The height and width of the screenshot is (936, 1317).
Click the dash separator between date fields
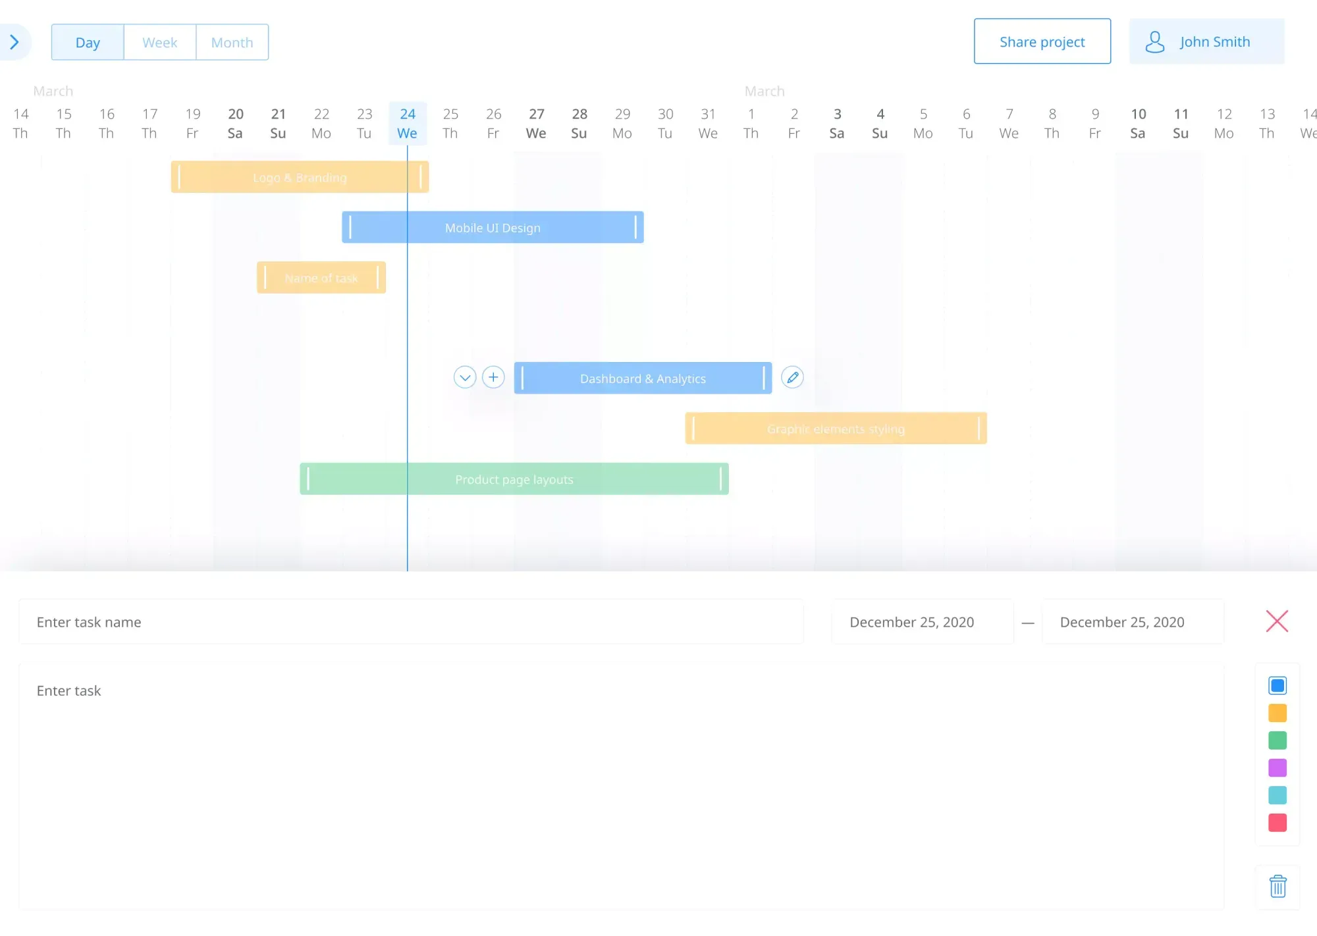1028,622
